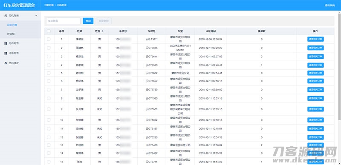Image resolution: width=341 pixels, height=165 pixels.
Task: Select the 司机列表 submenu item
Action: coord(12,25)
